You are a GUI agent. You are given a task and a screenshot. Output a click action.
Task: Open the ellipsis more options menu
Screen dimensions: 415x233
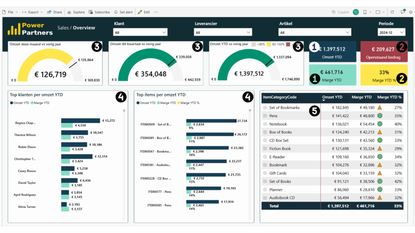tap(156, 12)
